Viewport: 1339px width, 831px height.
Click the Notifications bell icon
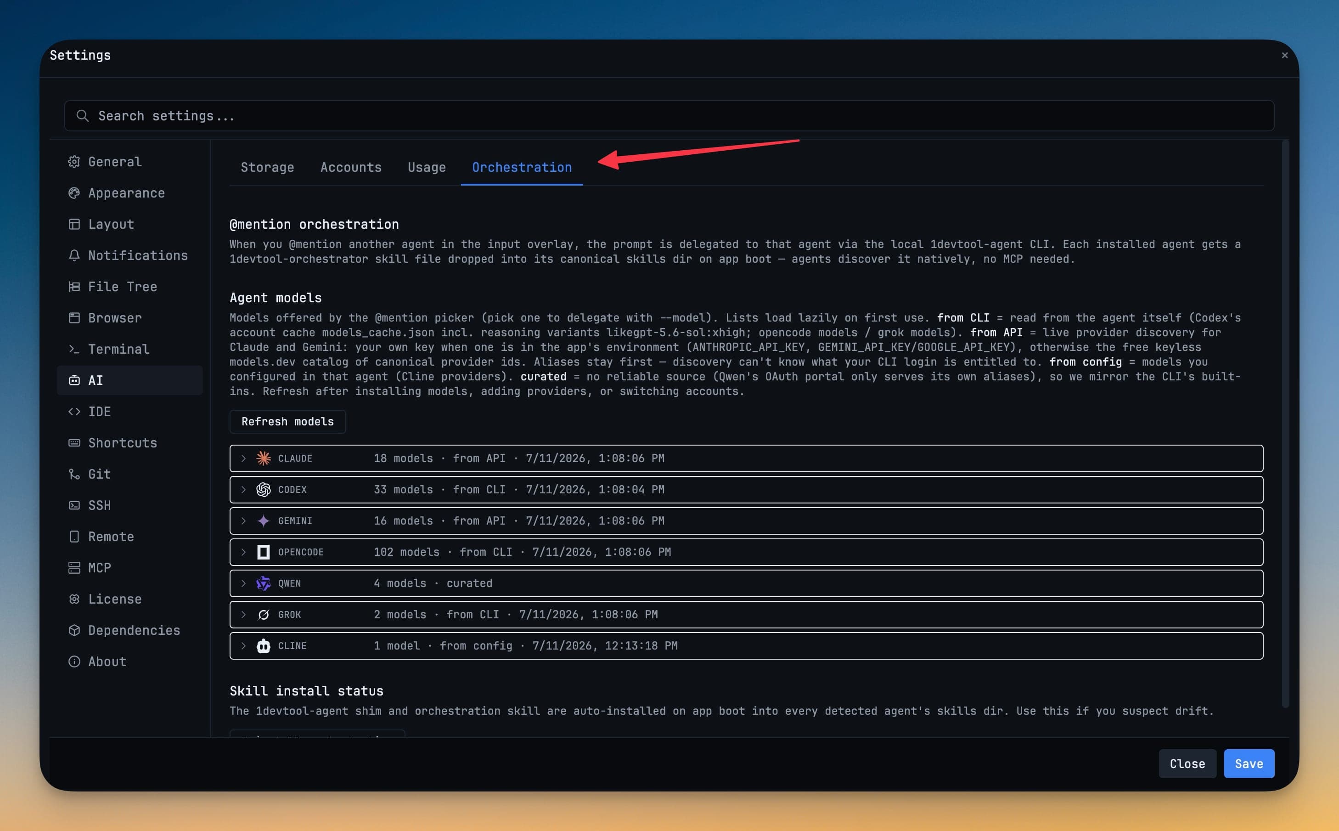(x=74, y=255)
